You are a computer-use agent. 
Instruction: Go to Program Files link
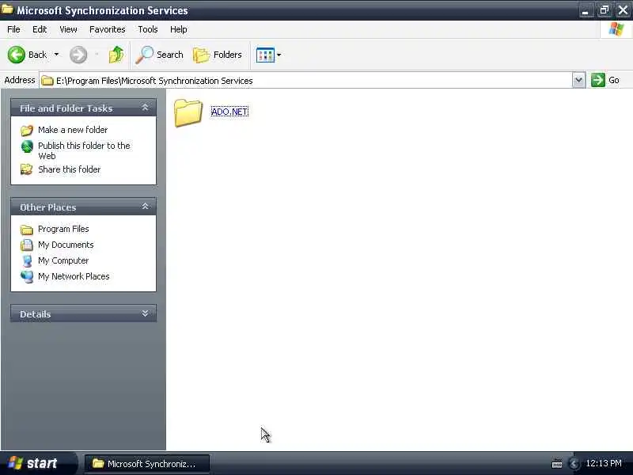coord(63,229)
